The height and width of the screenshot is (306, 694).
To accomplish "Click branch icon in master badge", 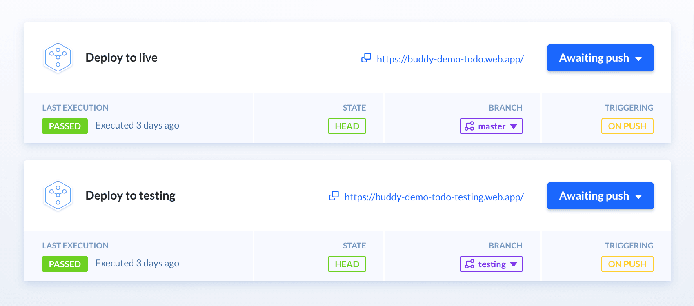I will pyautogui.click(x=469, y=126).
